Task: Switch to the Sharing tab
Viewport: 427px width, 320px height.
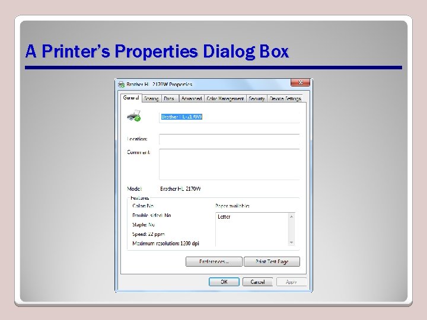Action: coord(151,99)
